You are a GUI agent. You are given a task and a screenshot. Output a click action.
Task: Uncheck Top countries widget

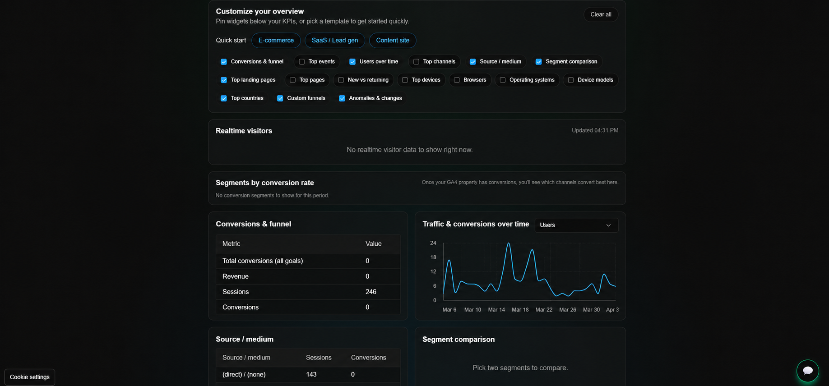point(224,98)
